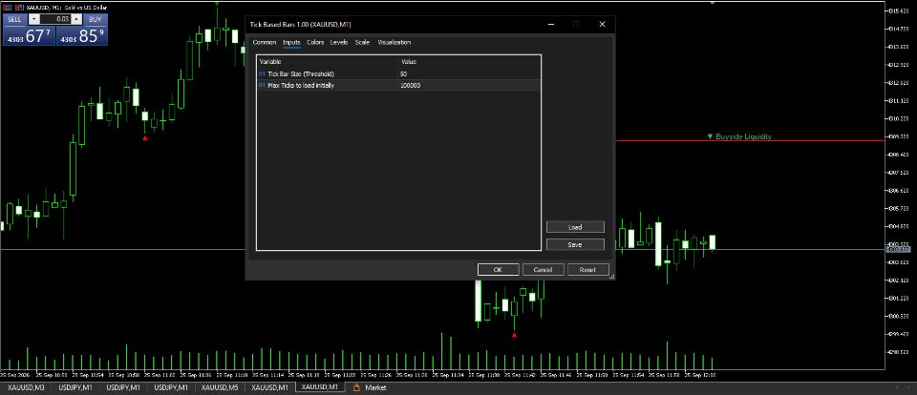Viewport: 917px width, 395px height.
Task: Open the Visualization tab
Action: (395, 42)
